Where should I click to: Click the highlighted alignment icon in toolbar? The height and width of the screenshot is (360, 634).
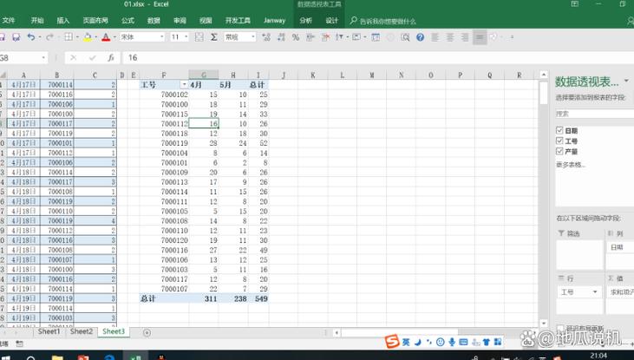480,37
